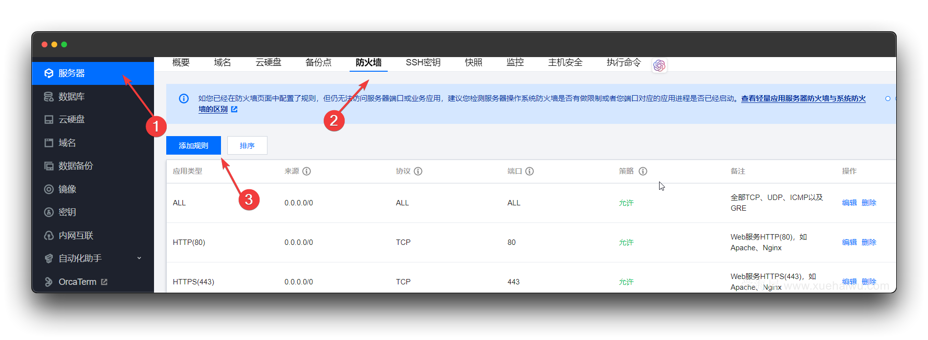The width and height of the screenshot is (928, 340).
Task: Select the 防火墙 tab
Action: tap(369, 62)
